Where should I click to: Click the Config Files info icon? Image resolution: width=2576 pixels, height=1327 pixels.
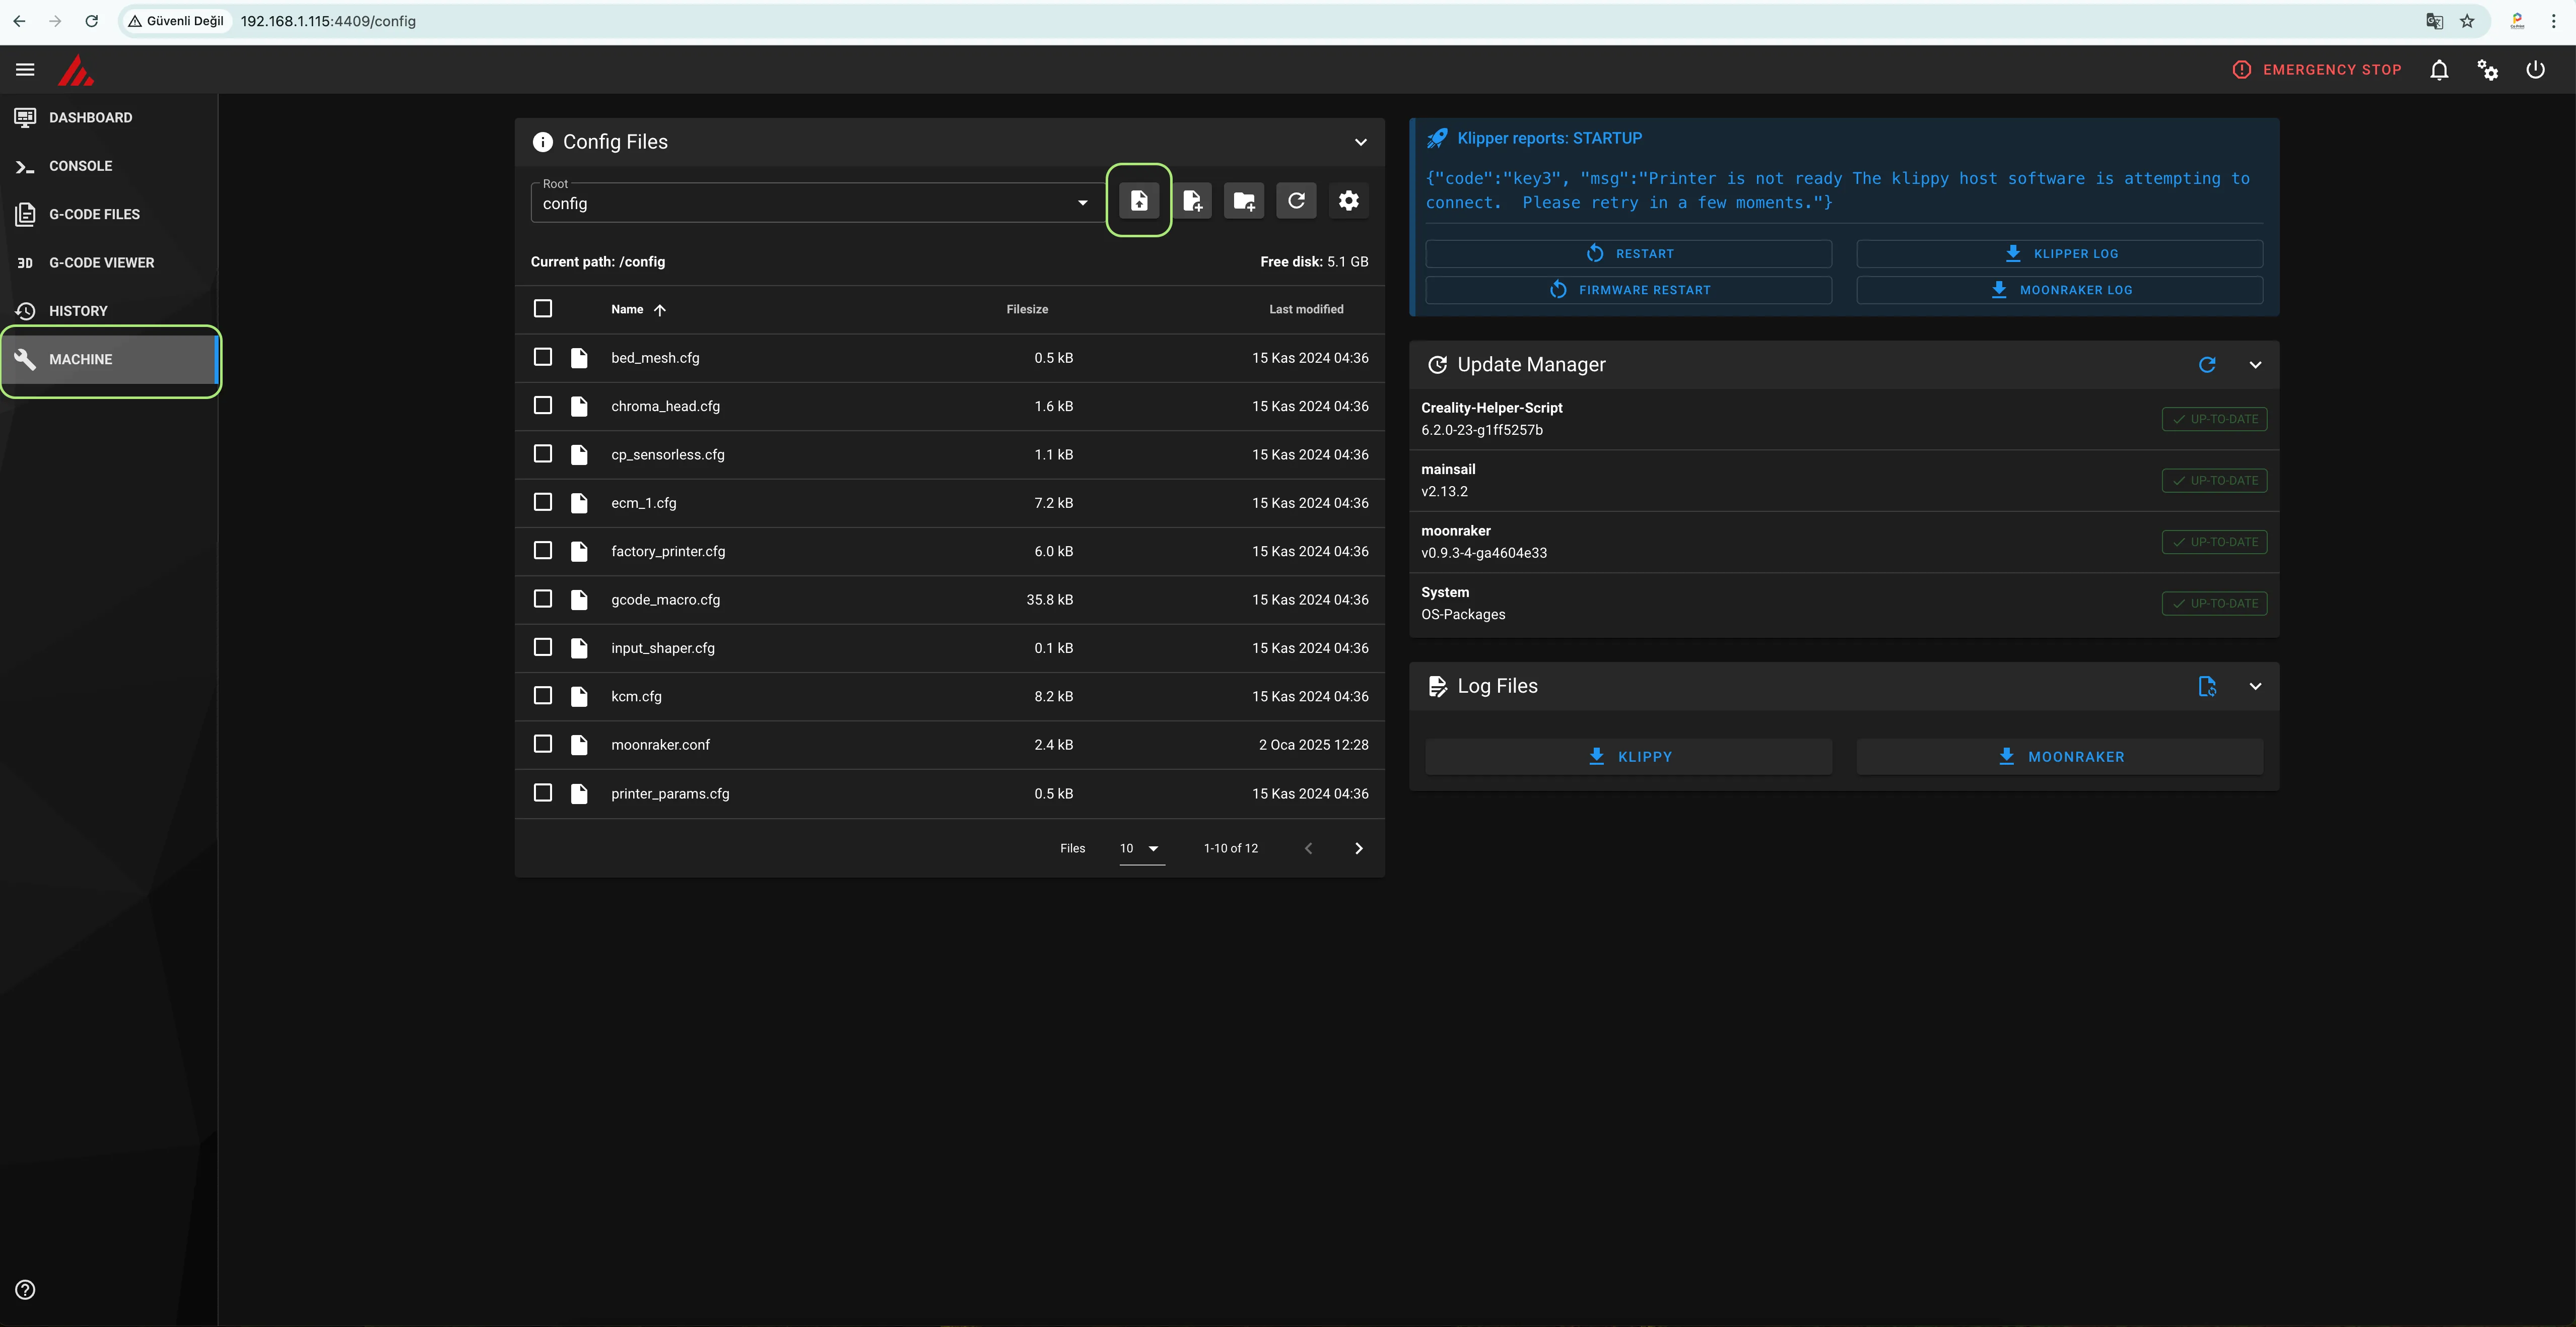click(543, 142)
